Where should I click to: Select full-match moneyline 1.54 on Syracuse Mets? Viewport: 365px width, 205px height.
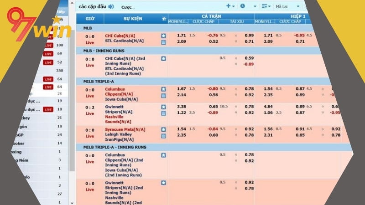(181, 129)
